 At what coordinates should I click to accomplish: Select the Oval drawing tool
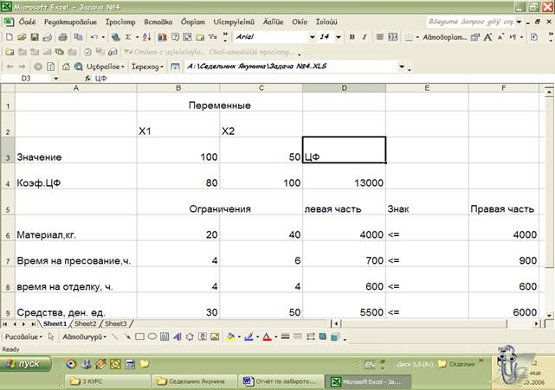point(152,336)
